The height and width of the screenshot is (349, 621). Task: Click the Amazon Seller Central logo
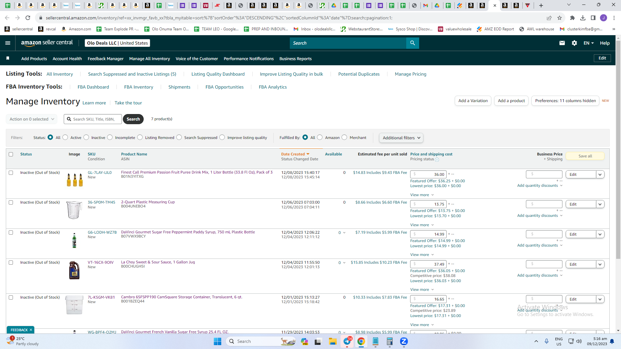(x=47, y=43)
